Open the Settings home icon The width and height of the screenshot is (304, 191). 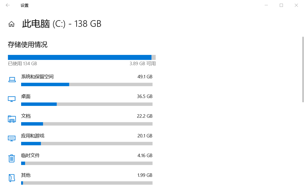(12, 24)
